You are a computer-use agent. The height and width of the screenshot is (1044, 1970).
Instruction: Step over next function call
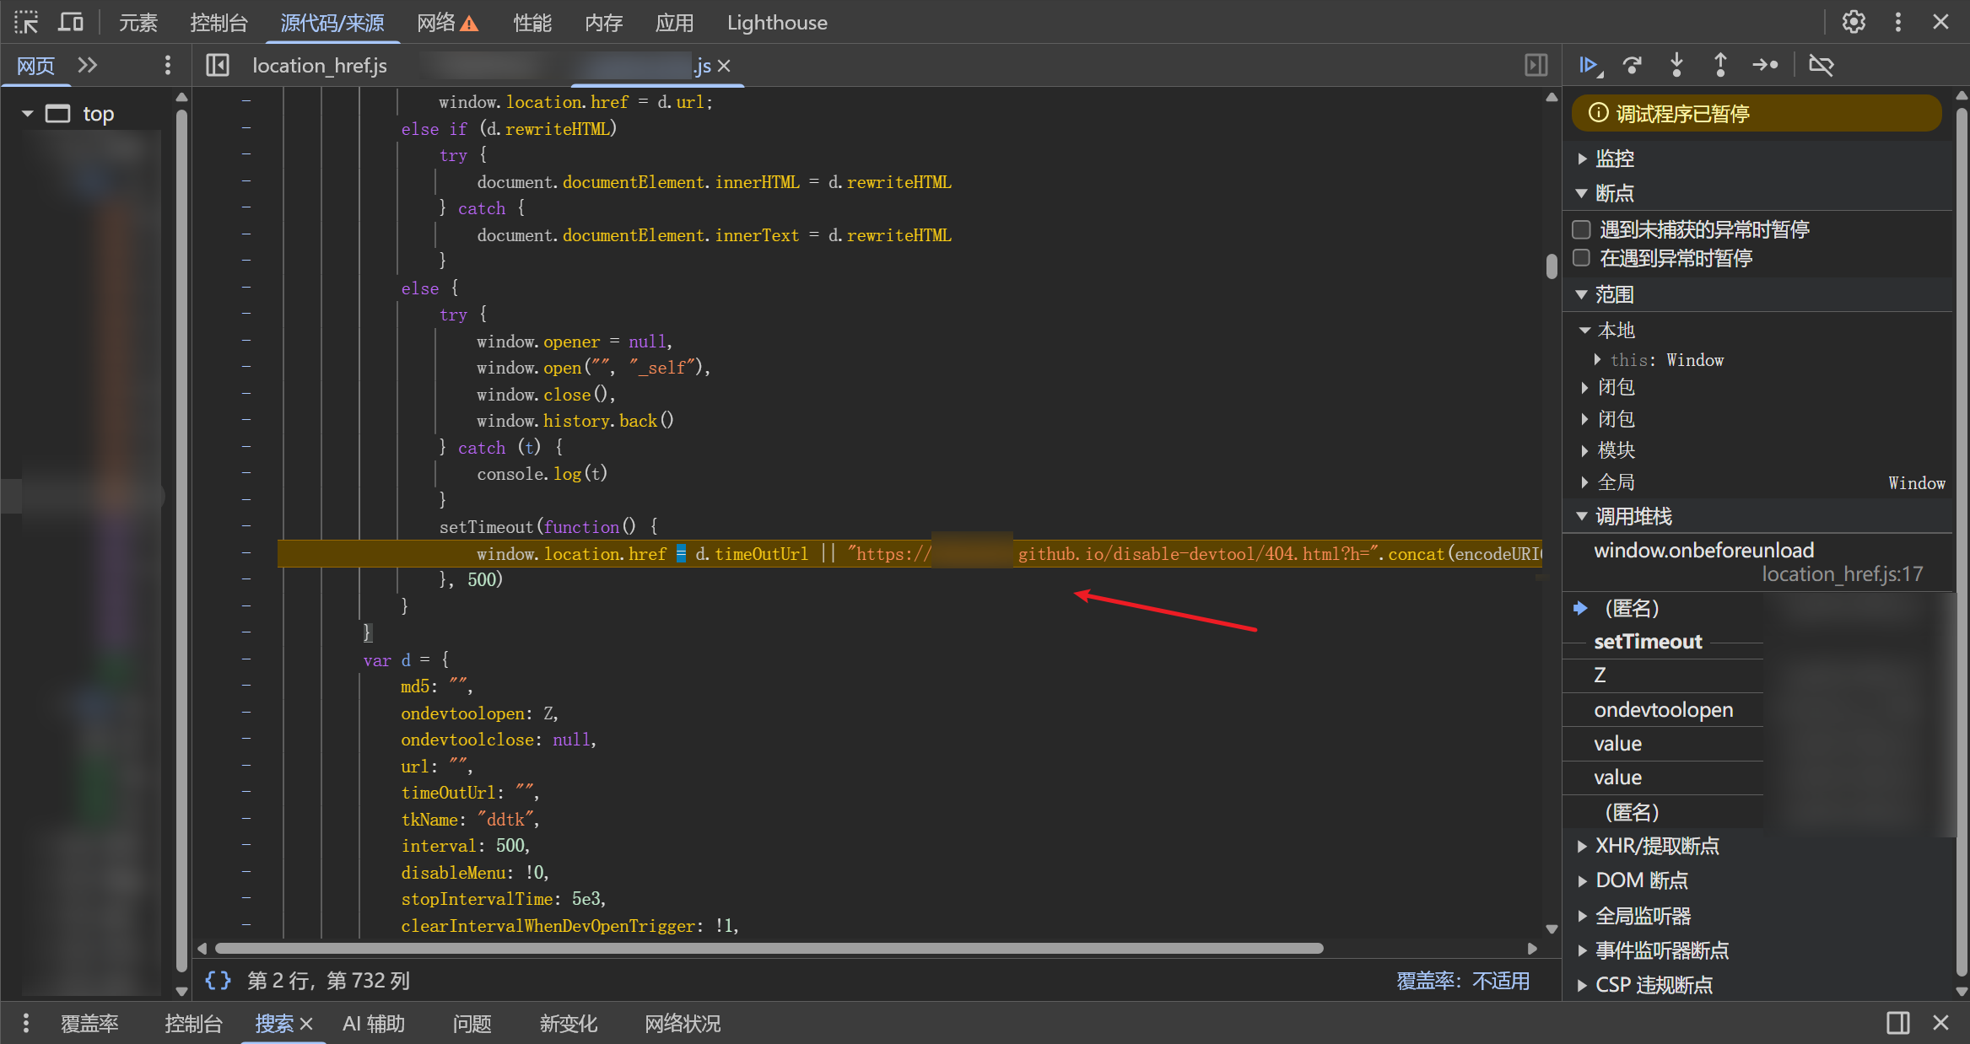(1633, 65)
